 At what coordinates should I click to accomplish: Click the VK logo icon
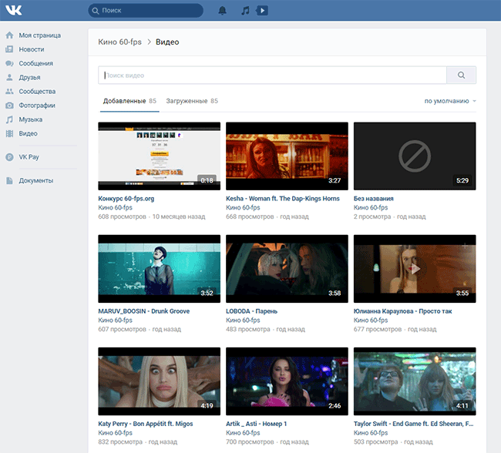click(14, 10)
